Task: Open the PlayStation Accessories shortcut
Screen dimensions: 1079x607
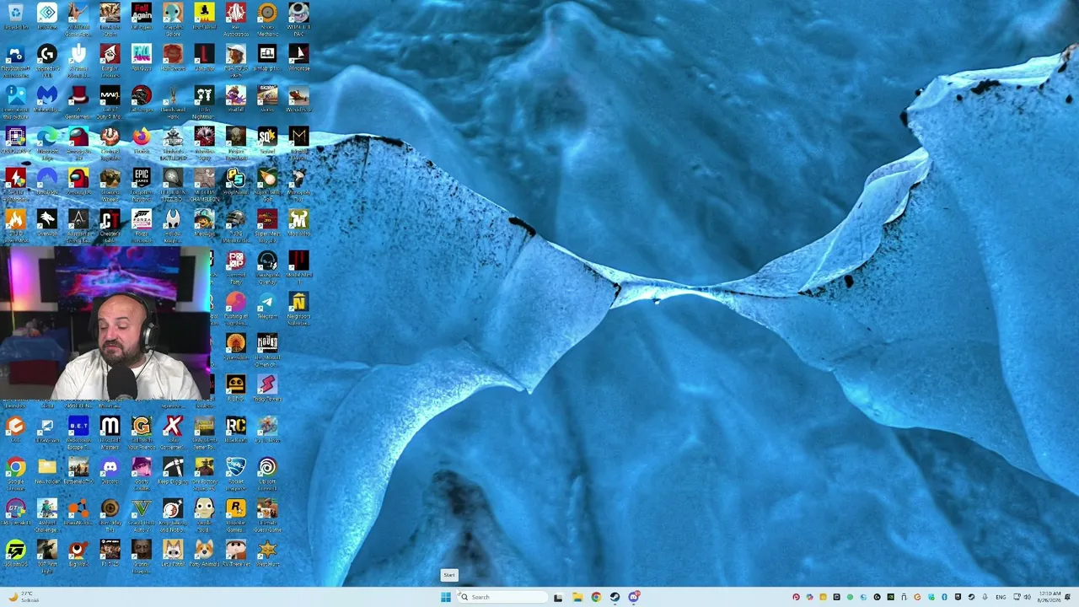Action: [15, 60]
